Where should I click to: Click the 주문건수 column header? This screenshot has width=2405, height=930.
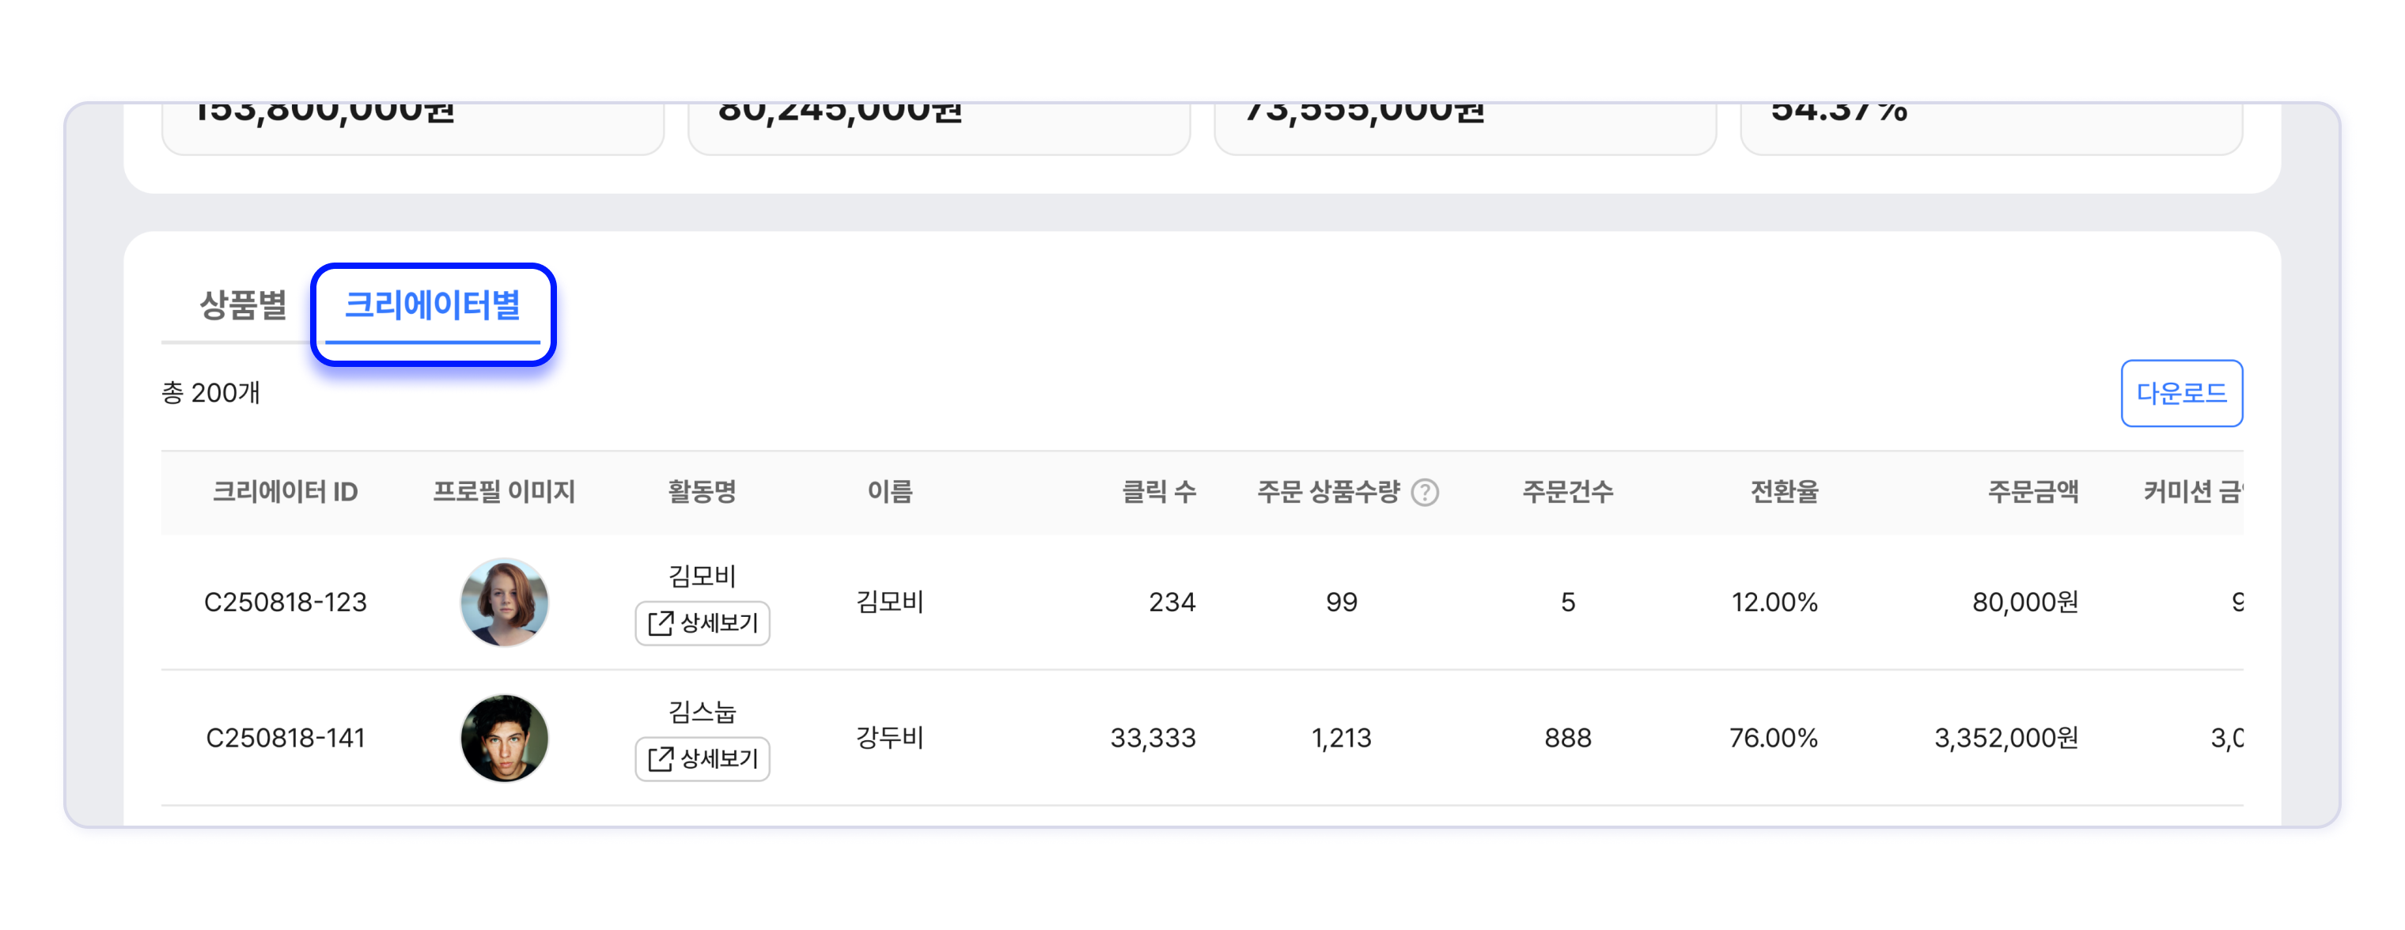tap(1567, 492)
